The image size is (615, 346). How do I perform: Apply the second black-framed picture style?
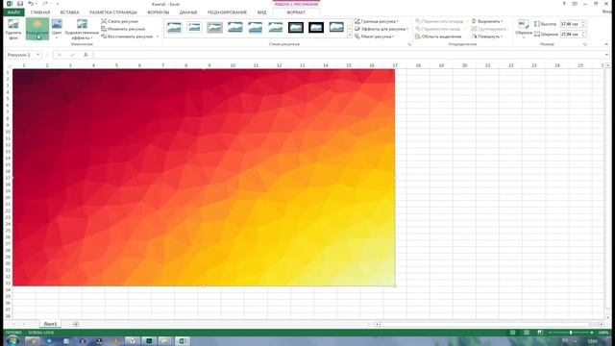click(x=316, y=28)
